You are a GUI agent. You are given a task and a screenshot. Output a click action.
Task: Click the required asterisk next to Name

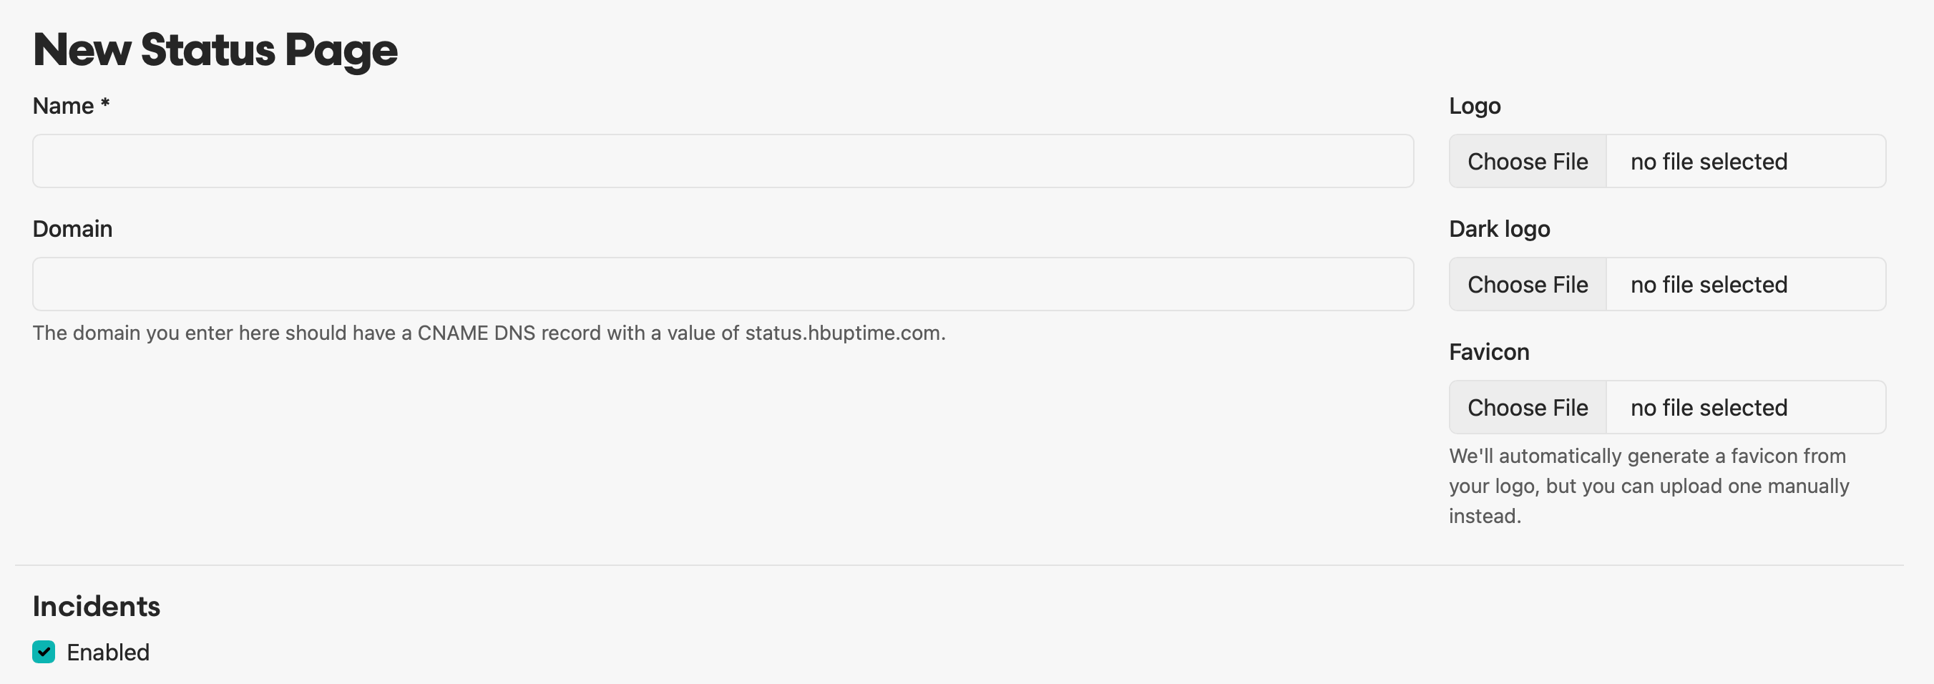tap(105, 103)
